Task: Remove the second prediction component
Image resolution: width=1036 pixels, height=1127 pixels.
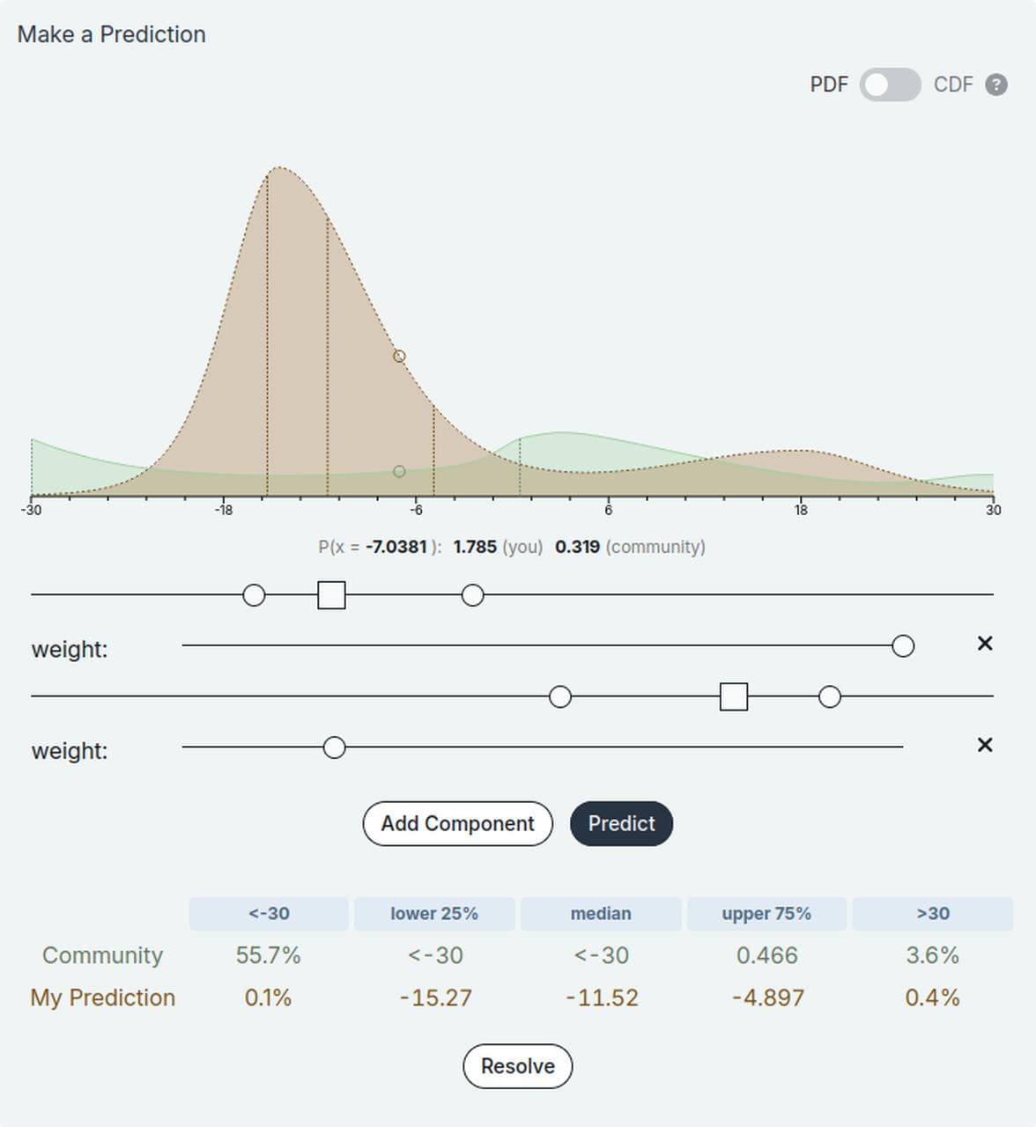Action: 984,745
